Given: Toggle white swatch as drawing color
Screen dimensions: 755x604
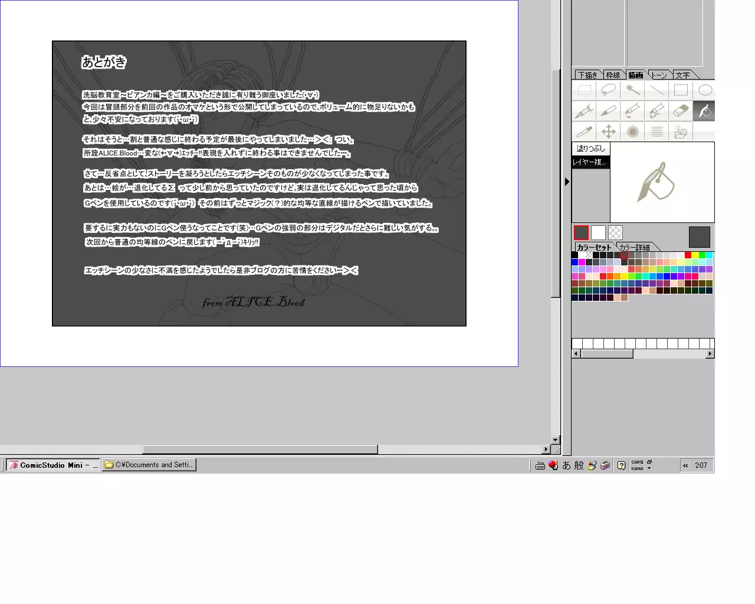Looking at the screenshot, I should click(598, 233).
